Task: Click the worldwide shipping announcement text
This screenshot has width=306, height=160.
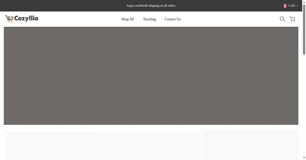Action: tap(151, 6)
